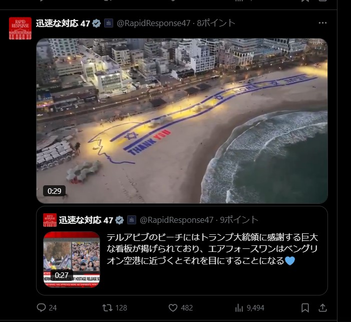The height and width of the screenshot is (322, 351).
Task: View analytics icon showing 9,494 views
Action: pyautogui.click(x=239, y=308)
